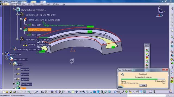The width and height of the screenshot is (174, 97).
Task: Open the Insert menu
Action: [x=41, y=4]
